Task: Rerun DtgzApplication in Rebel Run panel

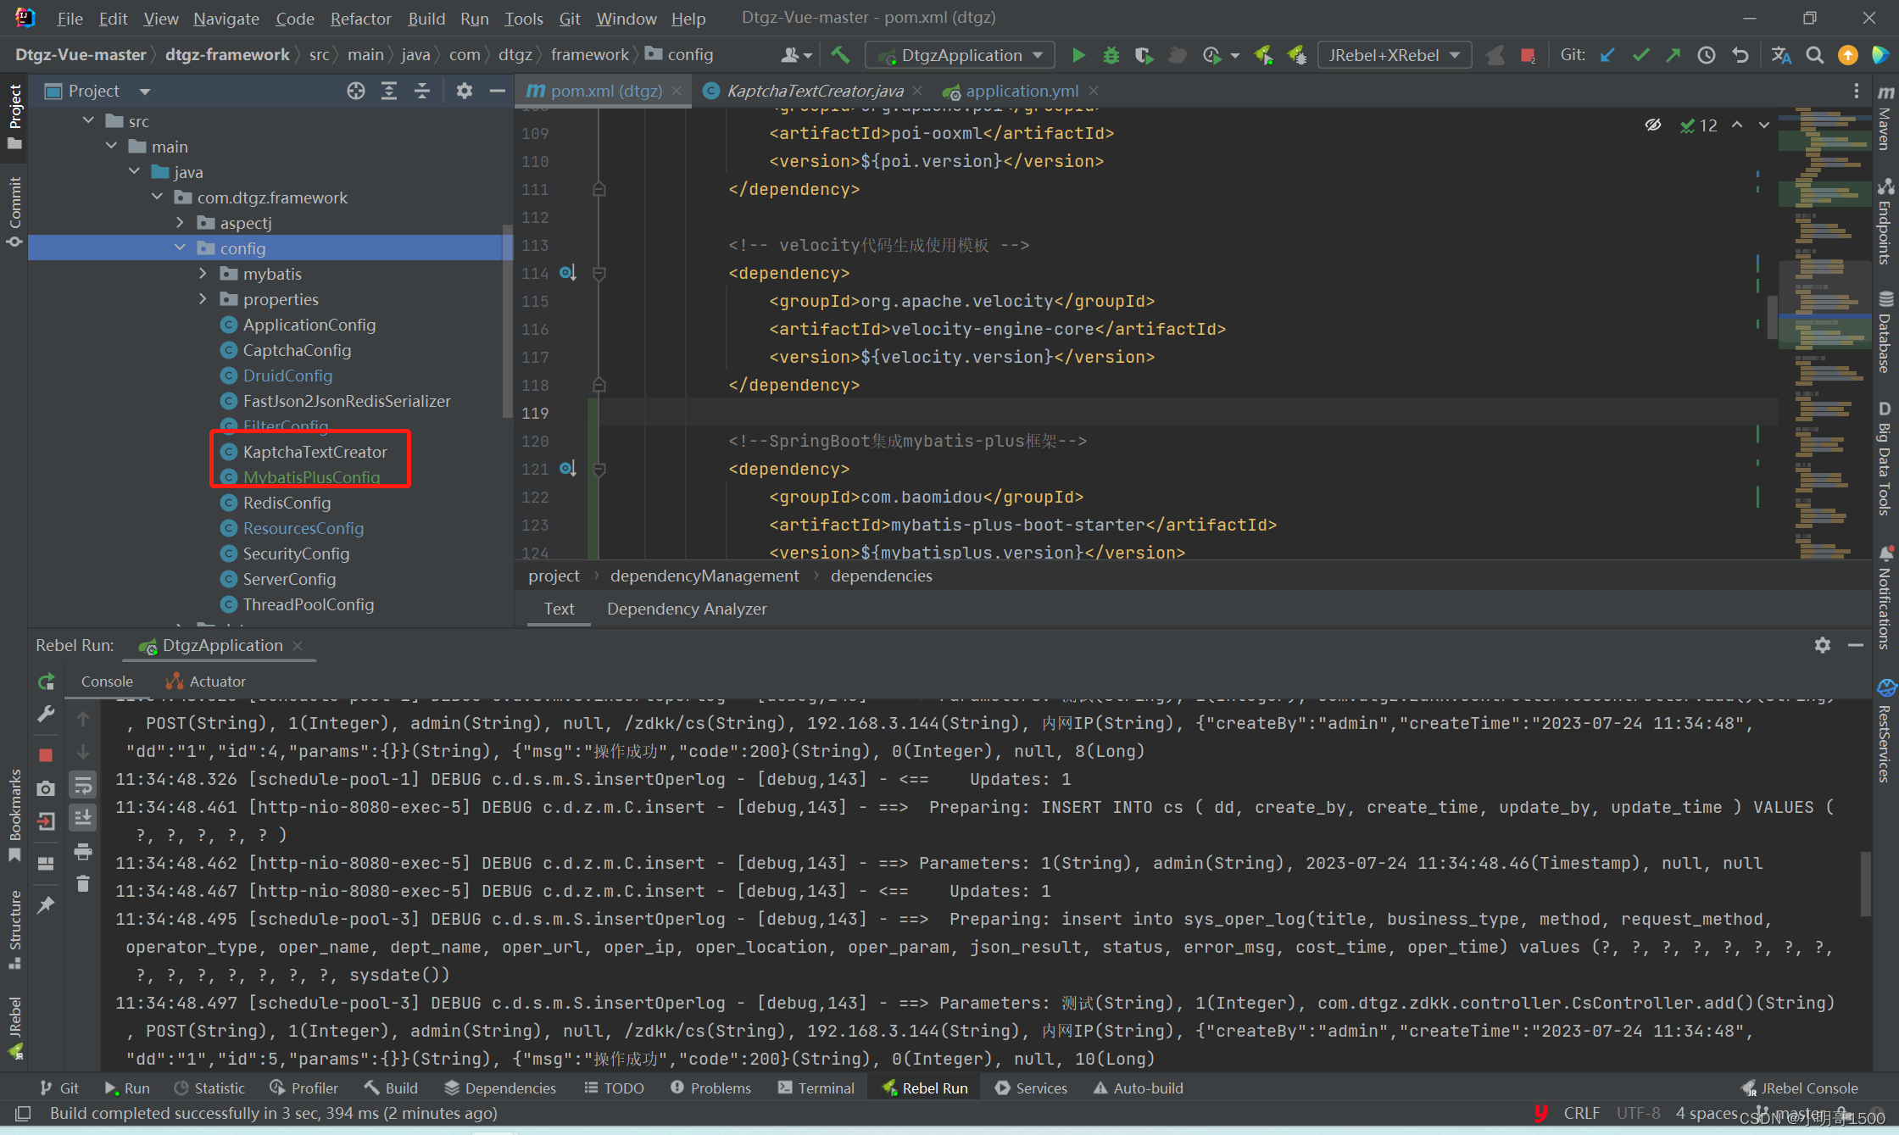Action: pyautogui.click(x=47, y=682)
